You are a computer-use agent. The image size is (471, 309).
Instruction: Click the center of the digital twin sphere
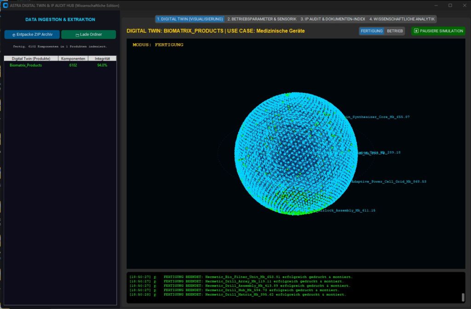pos(295,154)
